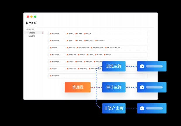
Task: Disable 重置账号密码 permission
Action: [x=85, y=41]
